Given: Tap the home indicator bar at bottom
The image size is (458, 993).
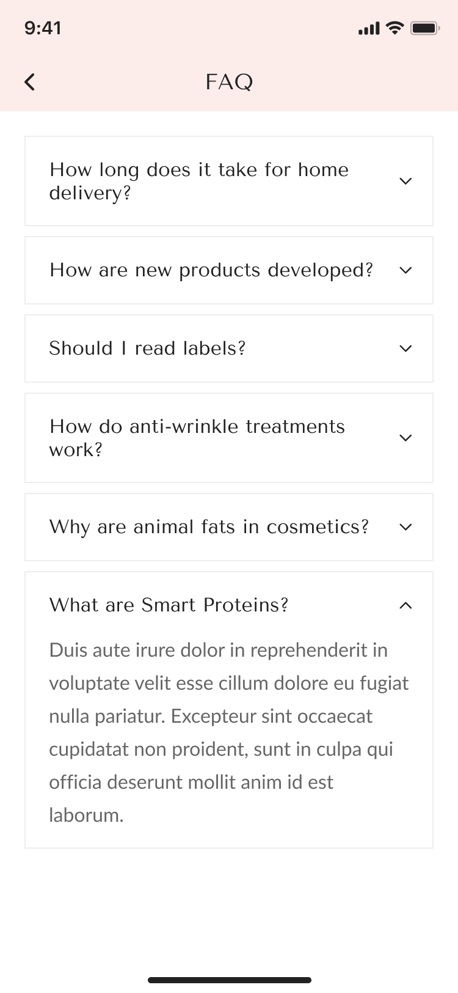Looking at the screenshot, I should click(x=229, y=980).
